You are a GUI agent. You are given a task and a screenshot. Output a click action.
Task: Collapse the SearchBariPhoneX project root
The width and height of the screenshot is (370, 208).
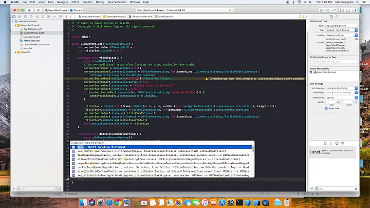(13, 21)
